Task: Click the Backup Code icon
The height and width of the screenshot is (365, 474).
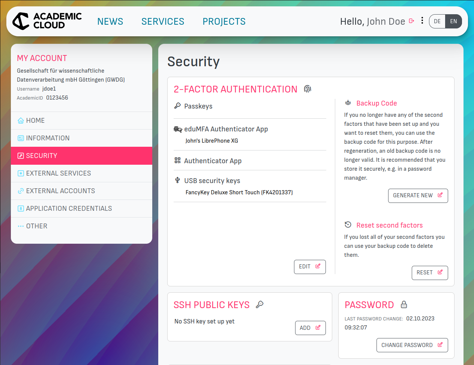Action: (348, 103)
